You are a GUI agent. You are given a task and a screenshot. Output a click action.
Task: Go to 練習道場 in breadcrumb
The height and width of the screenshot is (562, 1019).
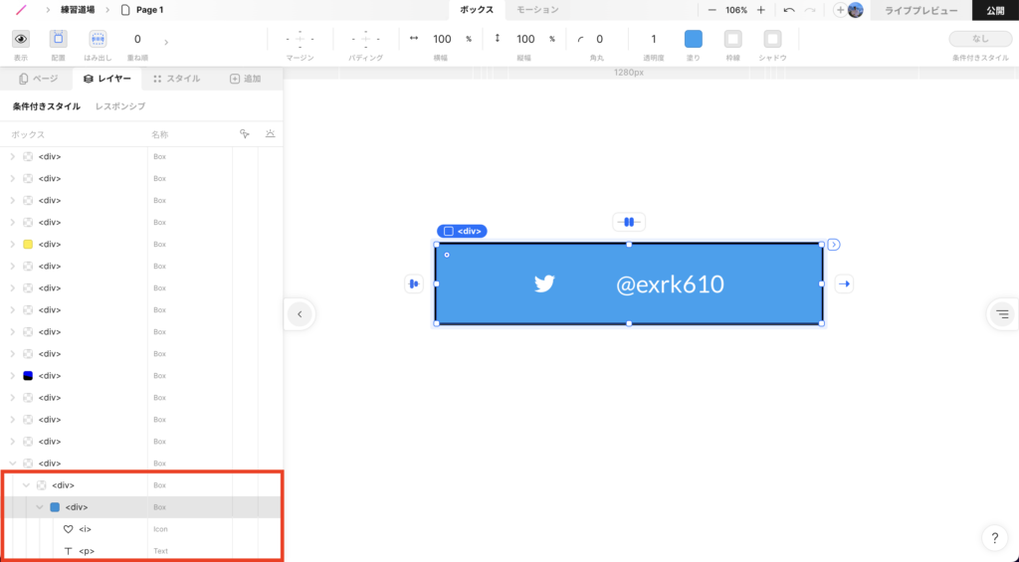pos(78,10)
